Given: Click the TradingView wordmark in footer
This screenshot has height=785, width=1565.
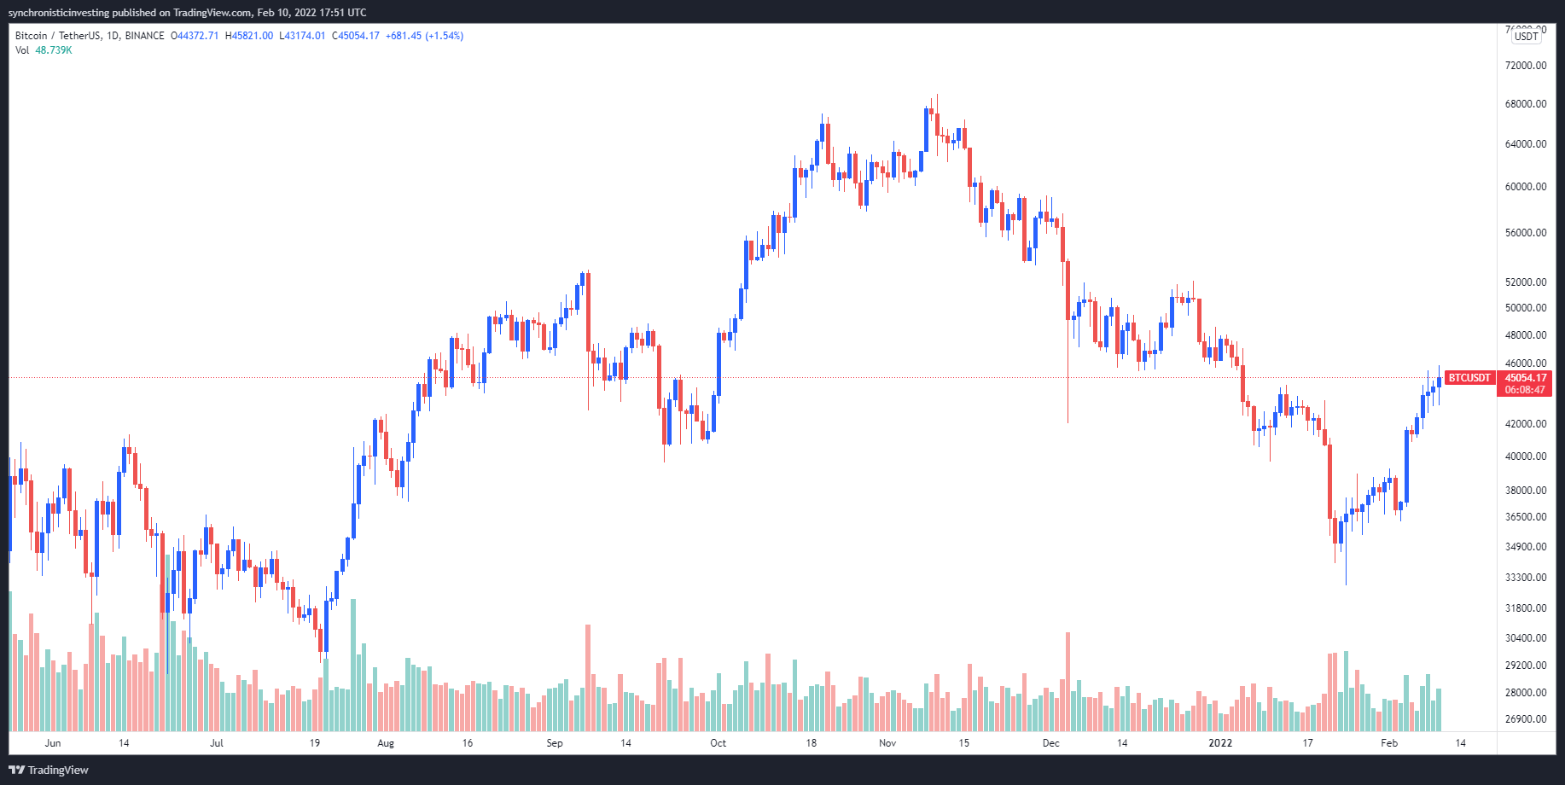Looking at the screenshot, I should [58, 770].
